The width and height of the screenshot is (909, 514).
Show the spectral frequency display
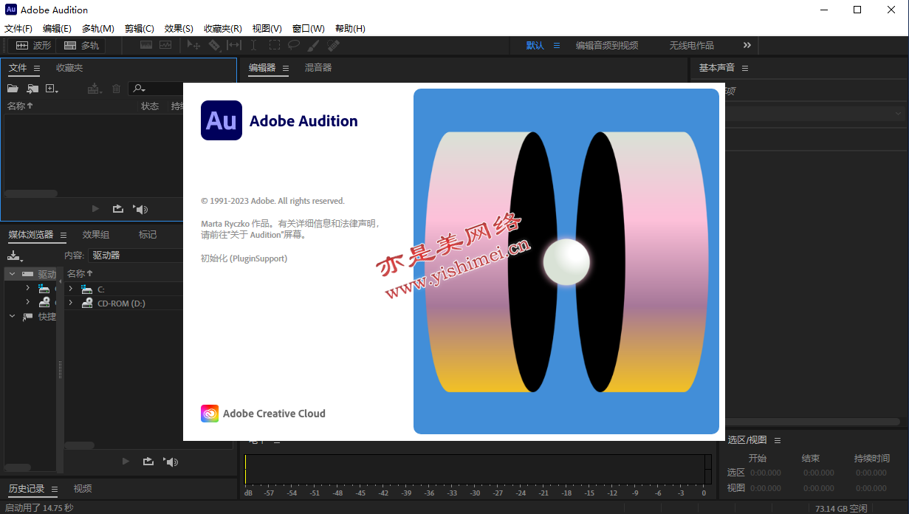coord(146,45)
